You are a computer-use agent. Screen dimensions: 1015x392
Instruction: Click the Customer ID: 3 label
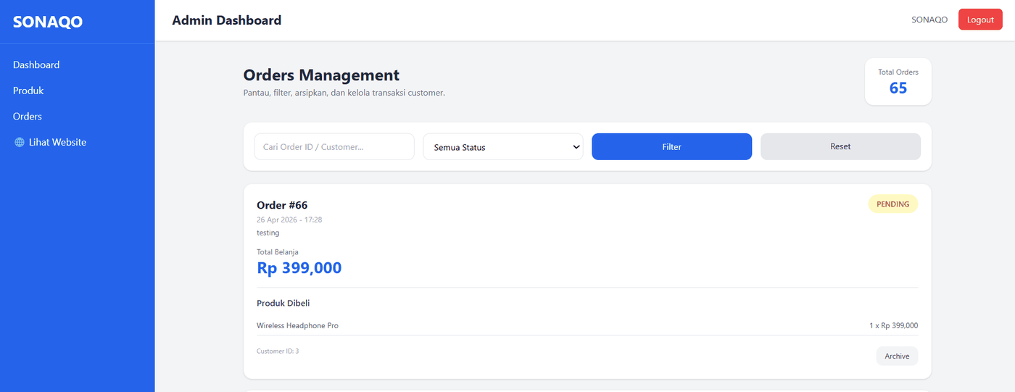[278, 351]
